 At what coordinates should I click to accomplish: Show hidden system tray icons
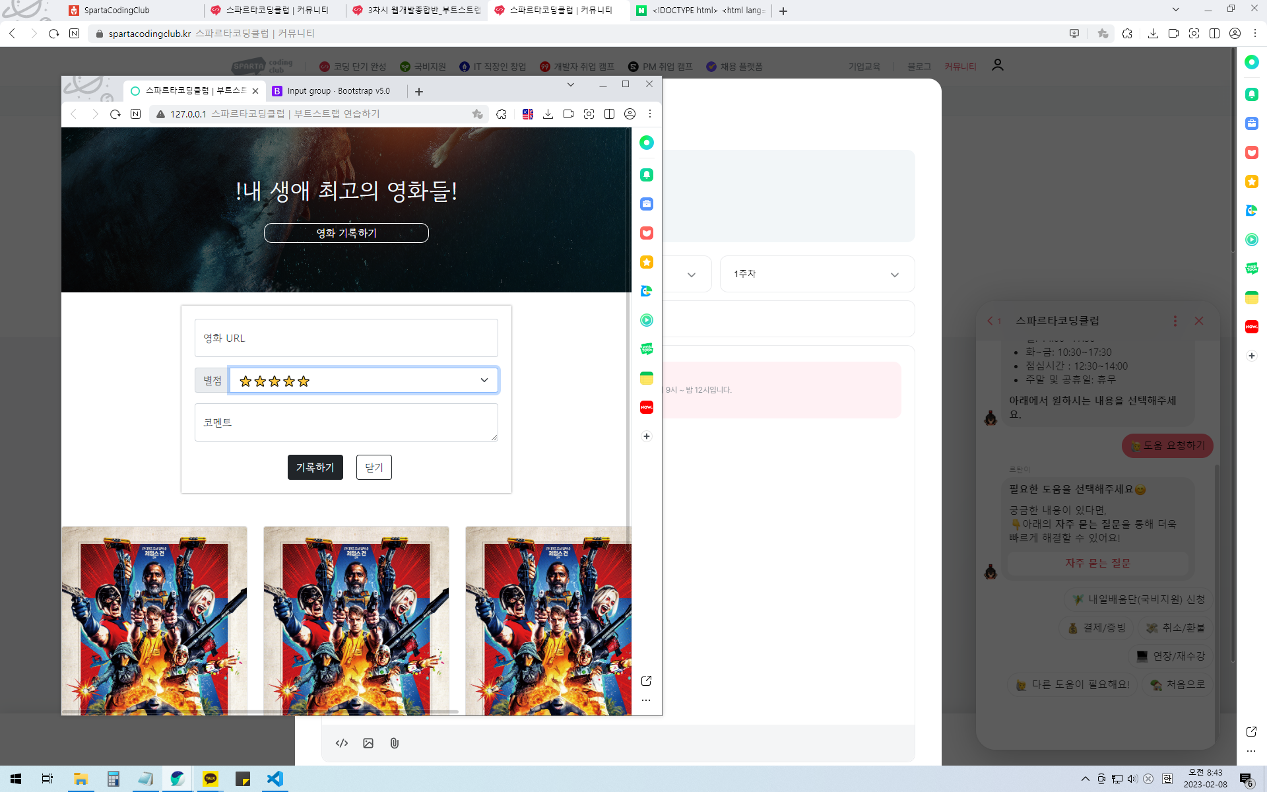pyautogui.click(x=1085, y=779)
